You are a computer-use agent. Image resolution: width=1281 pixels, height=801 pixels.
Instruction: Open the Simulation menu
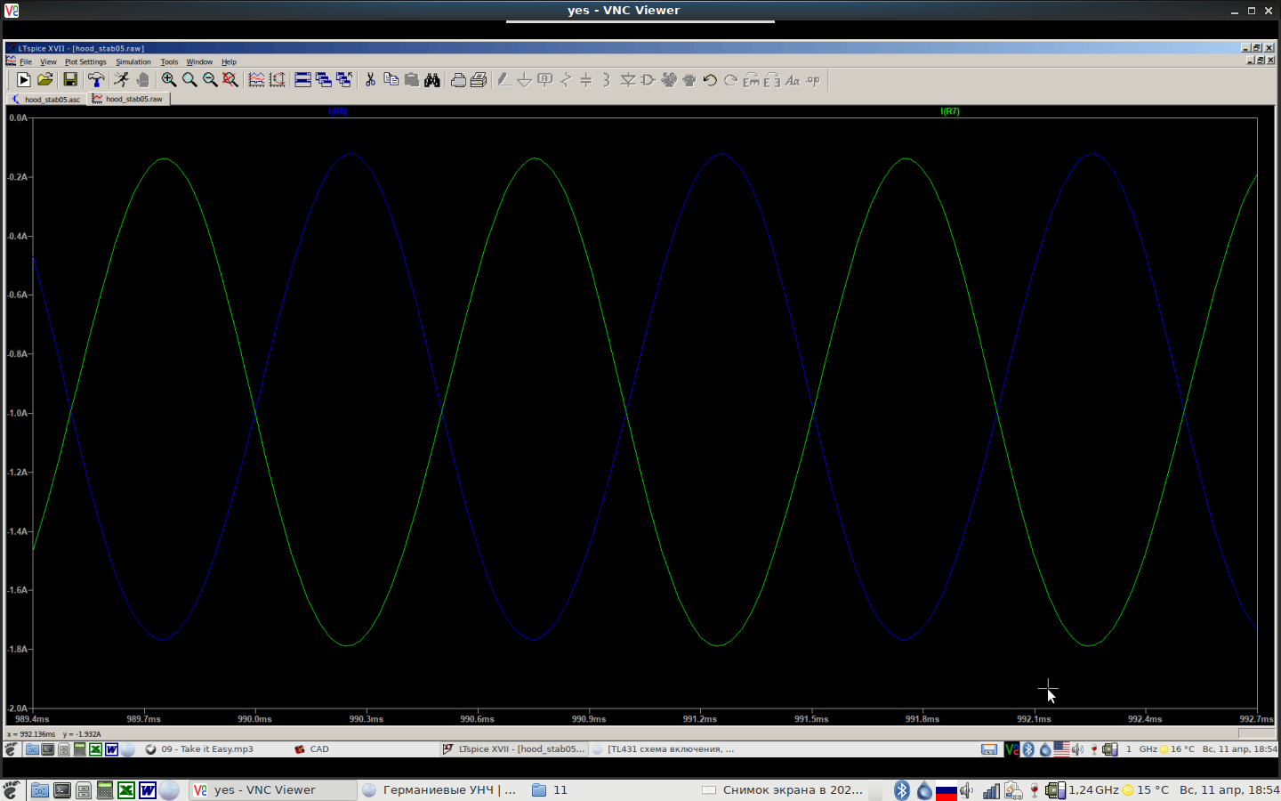point(133,62)
